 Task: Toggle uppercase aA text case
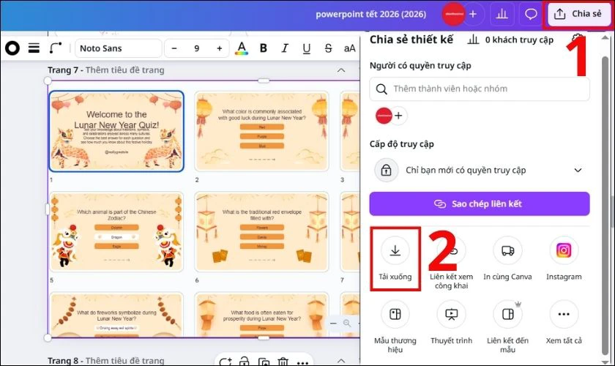tap(349, 48)
